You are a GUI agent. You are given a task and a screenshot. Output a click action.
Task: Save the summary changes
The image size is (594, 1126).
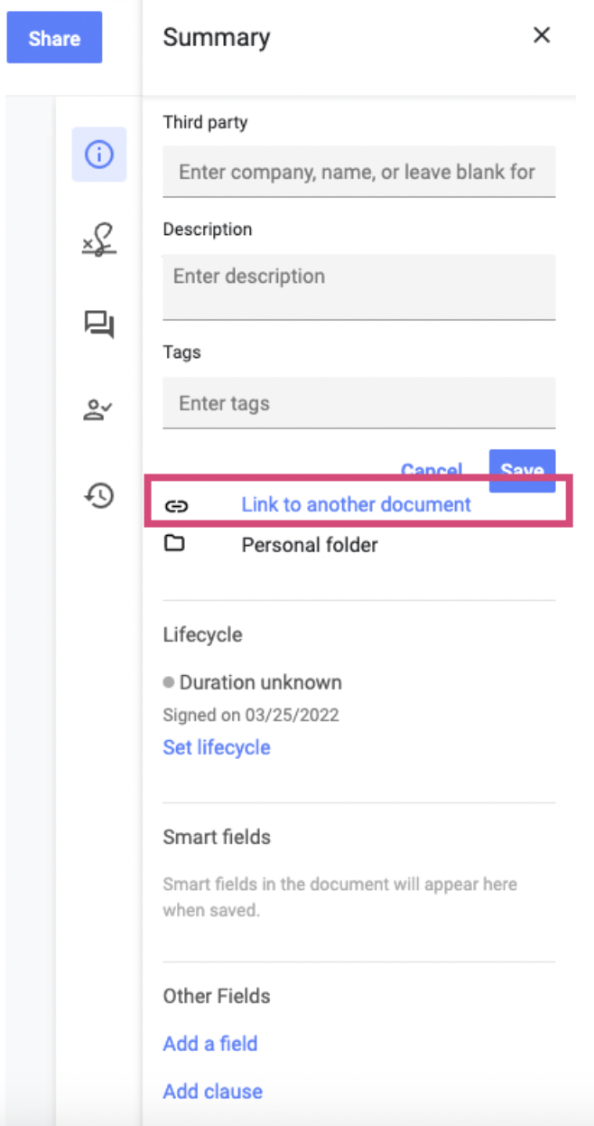click(522, 470)
